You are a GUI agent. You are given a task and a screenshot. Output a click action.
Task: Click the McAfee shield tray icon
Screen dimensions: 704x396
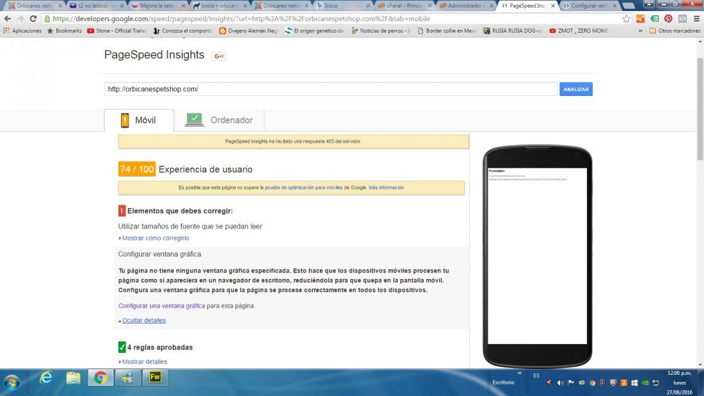click(613, 383)
